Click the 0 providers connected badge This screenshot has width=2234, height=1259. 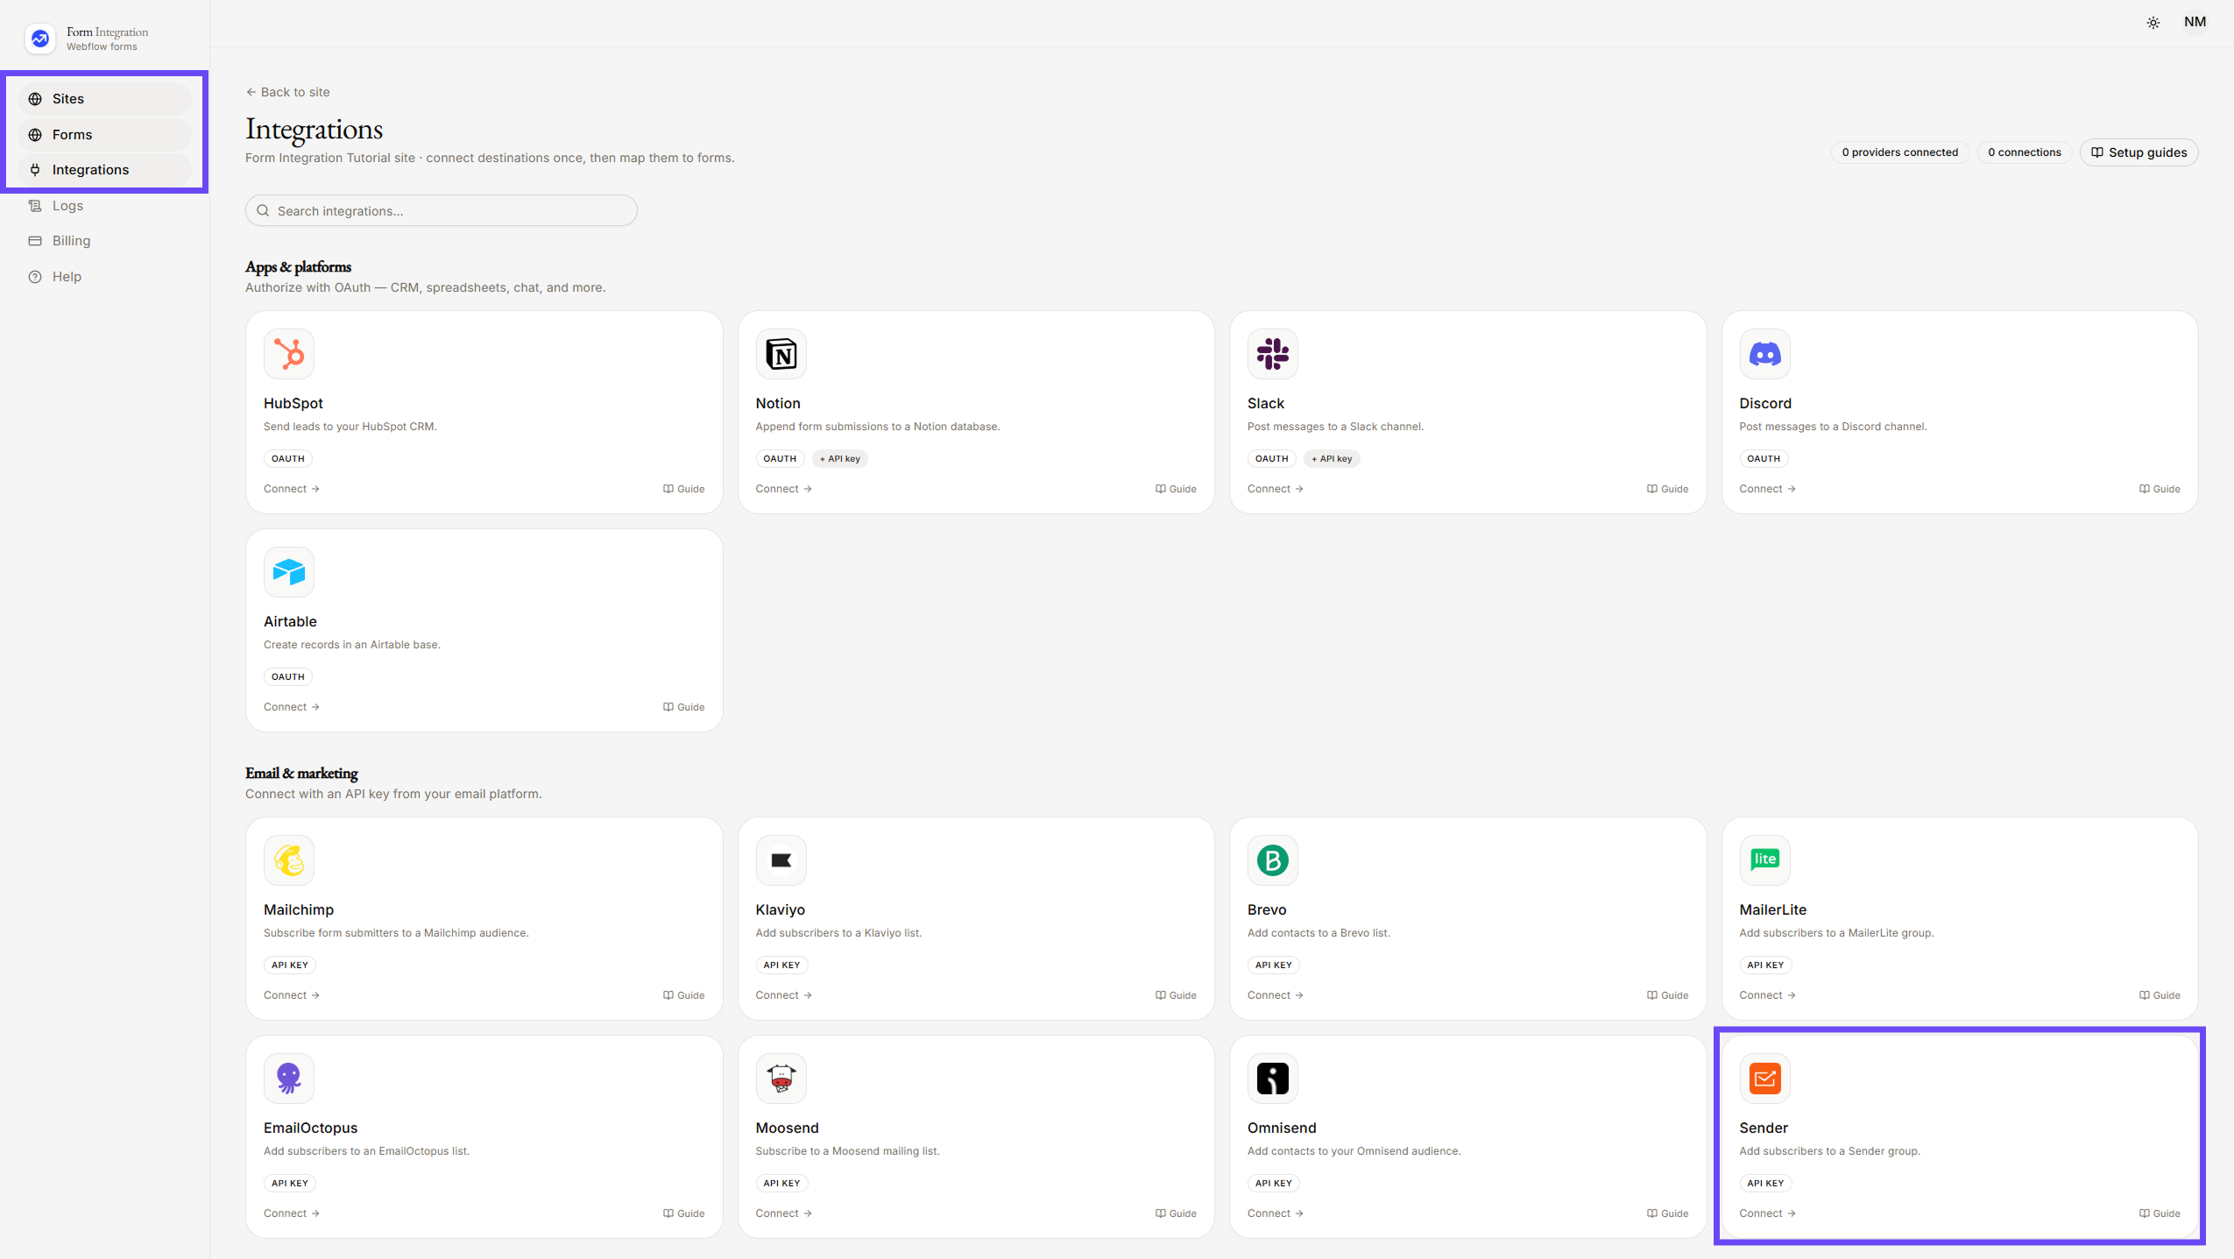point(1899,152)
